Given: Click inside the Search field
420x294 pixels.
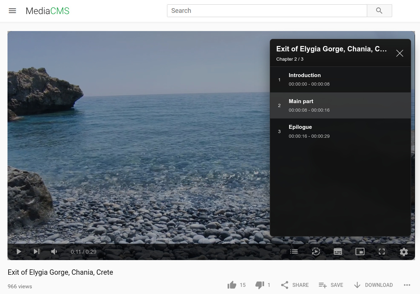Looking at the screenshot, I should pos(267,11).
